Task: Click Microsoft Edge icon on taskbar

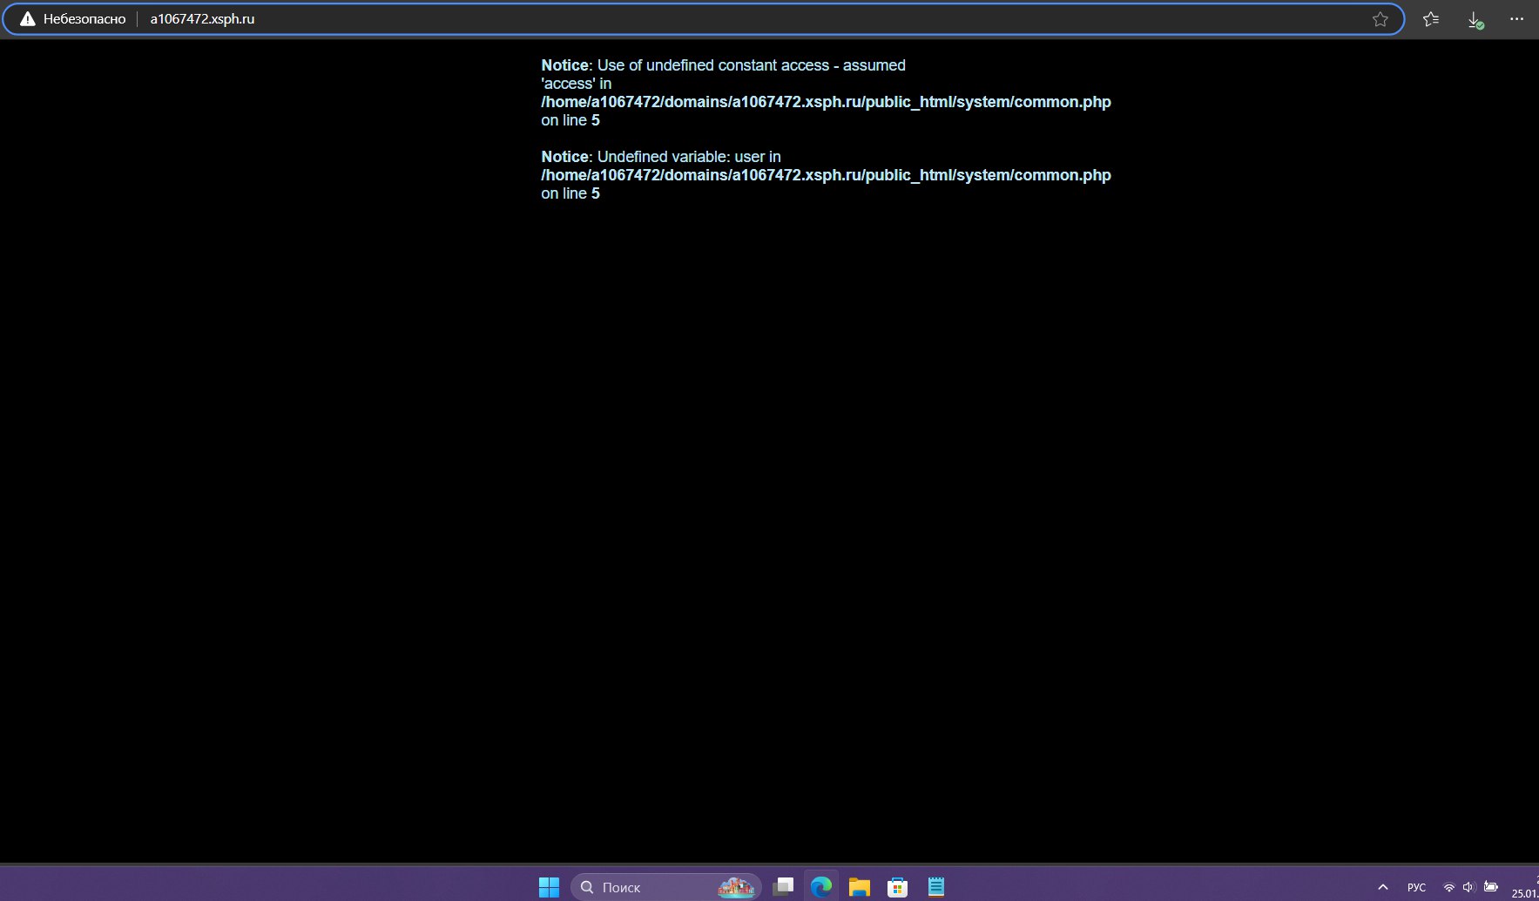Action: tap(821, 887)
